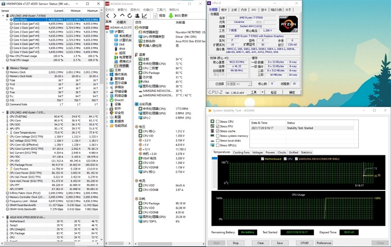
Task: Enable Stress local disks checkbox
Action: point(217,141)
